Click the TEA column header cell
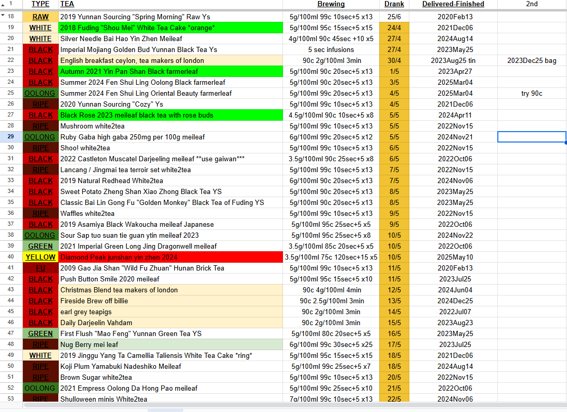Screen dimensions: 567x412 (171, 4)
